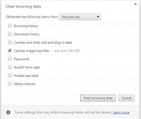Click the Autofill form data label
This screenshot has width=141, height=119.
pyautogui.click(x=27, y=67)
